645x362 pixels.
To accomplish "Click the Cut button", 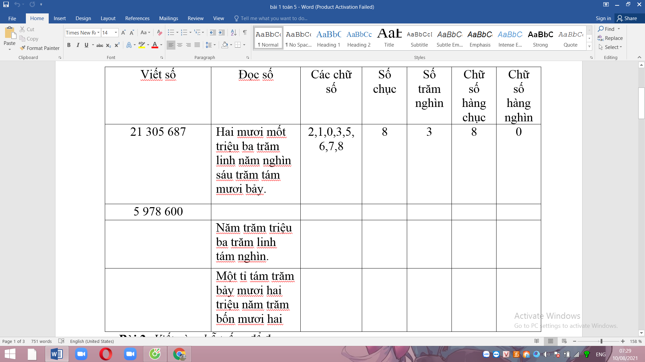I will (x=27, y=29).
